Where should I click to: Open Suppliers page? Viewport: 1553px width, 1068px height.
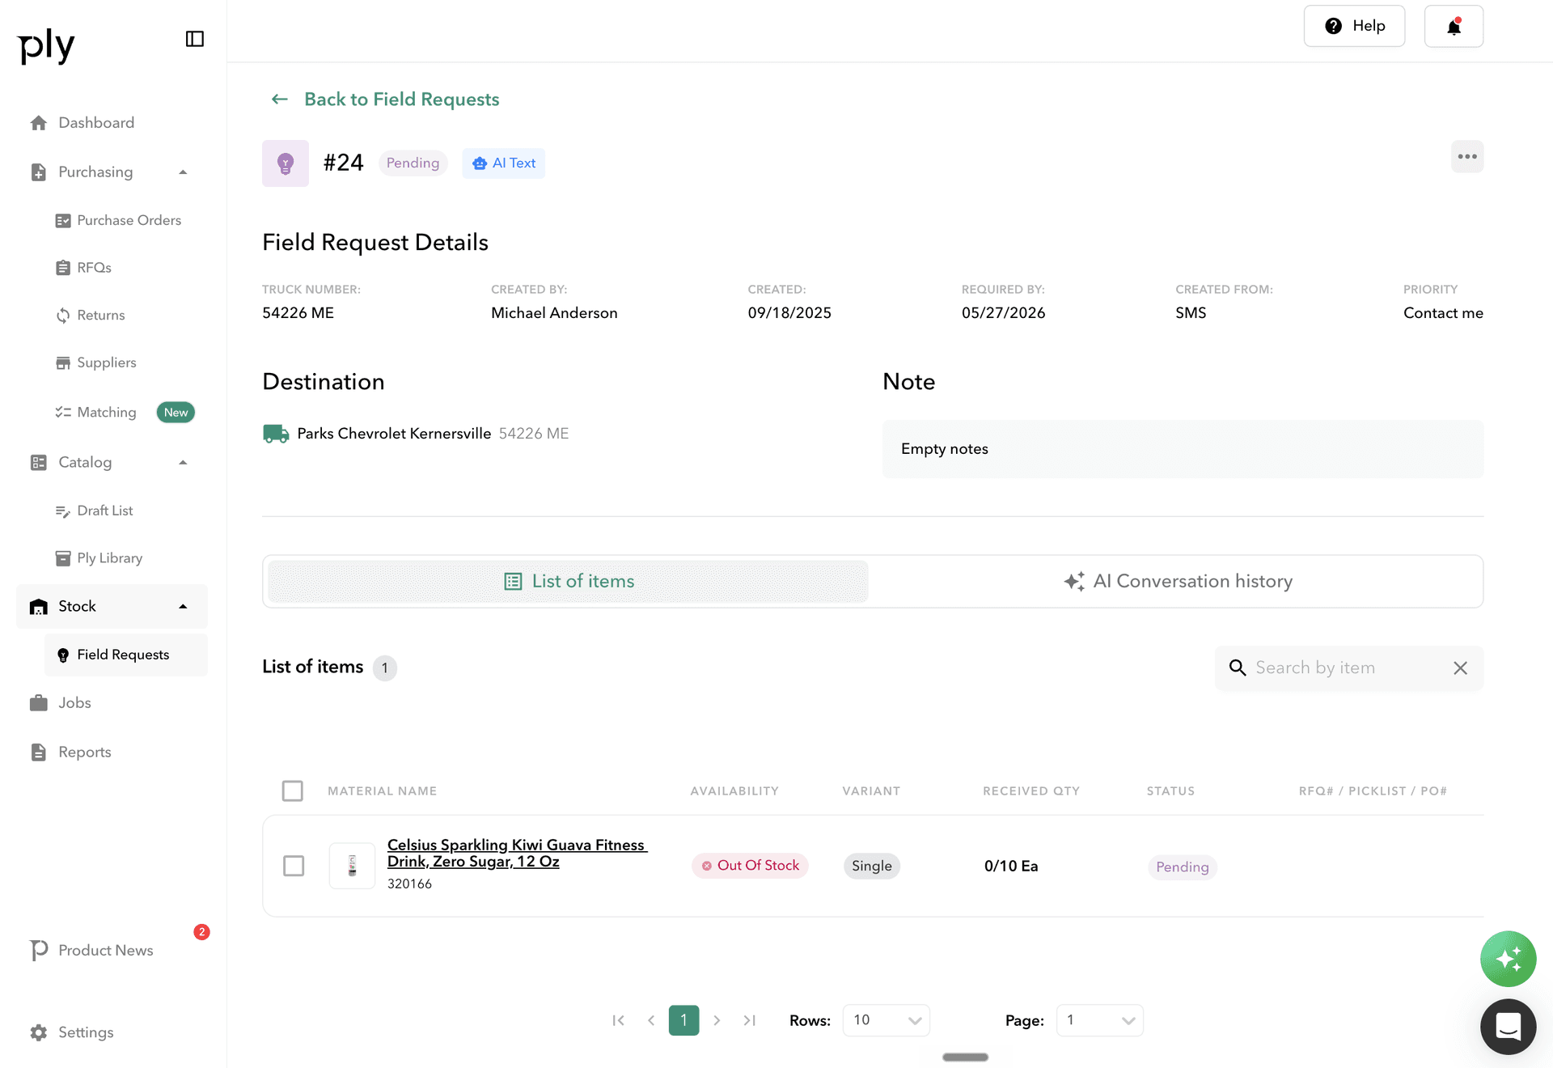[x=95, y=363]
